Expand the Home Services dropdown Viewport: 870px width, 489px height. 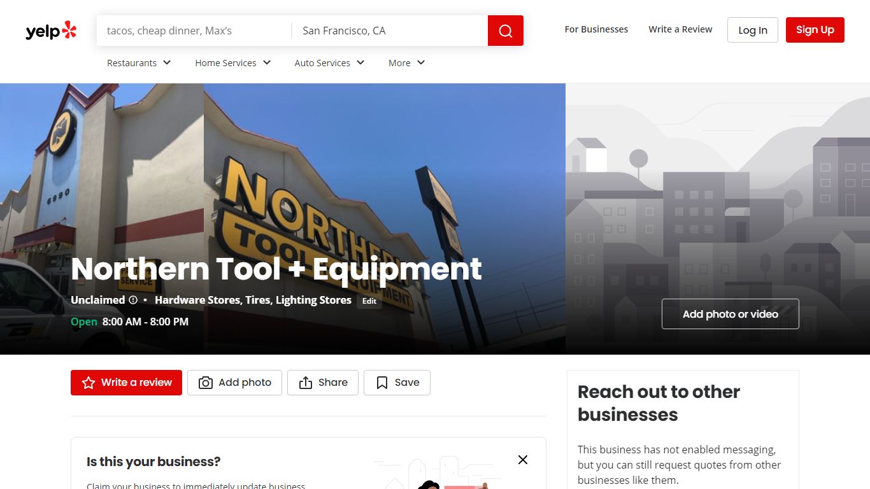click(x=233, y=63)
